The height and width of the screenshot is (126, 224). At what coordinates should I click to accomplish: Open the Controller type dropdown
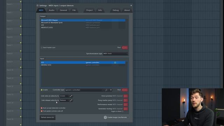84,90
